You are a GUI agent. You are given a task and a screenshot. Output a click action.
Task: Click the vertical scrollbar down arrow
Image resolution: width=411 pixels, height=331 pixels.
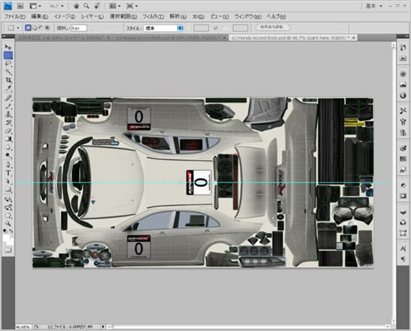tap(394, 320)
